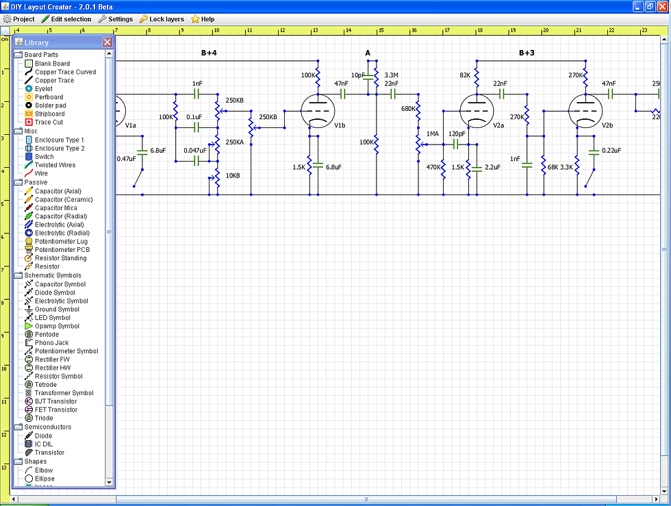Collapse the Semiconductors folder
This screenshot has width=671, height=506.
18,427
